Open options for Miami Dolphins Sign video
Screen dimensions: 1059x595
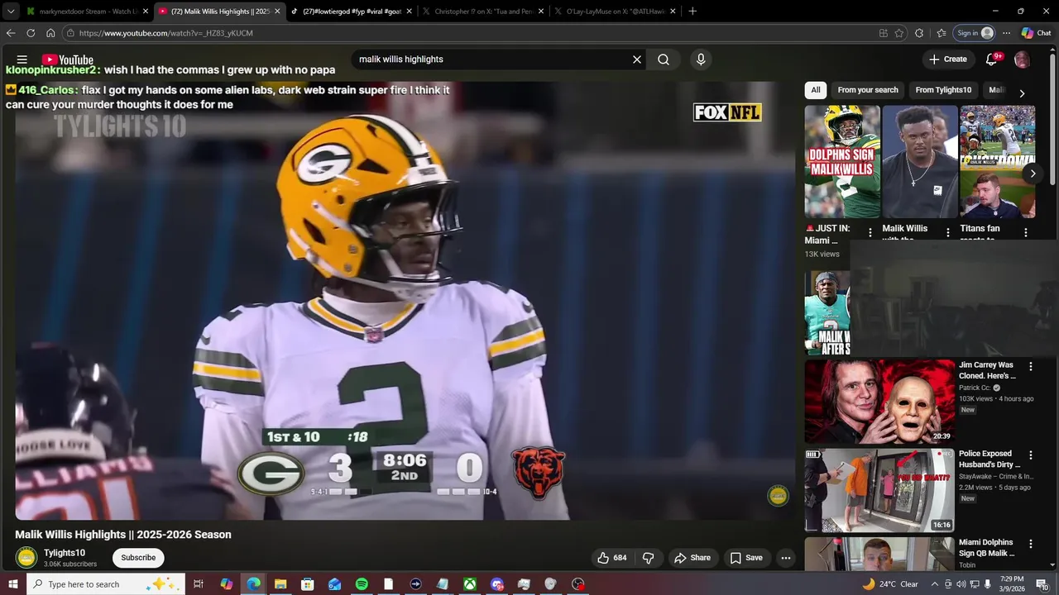(1031, 544)
